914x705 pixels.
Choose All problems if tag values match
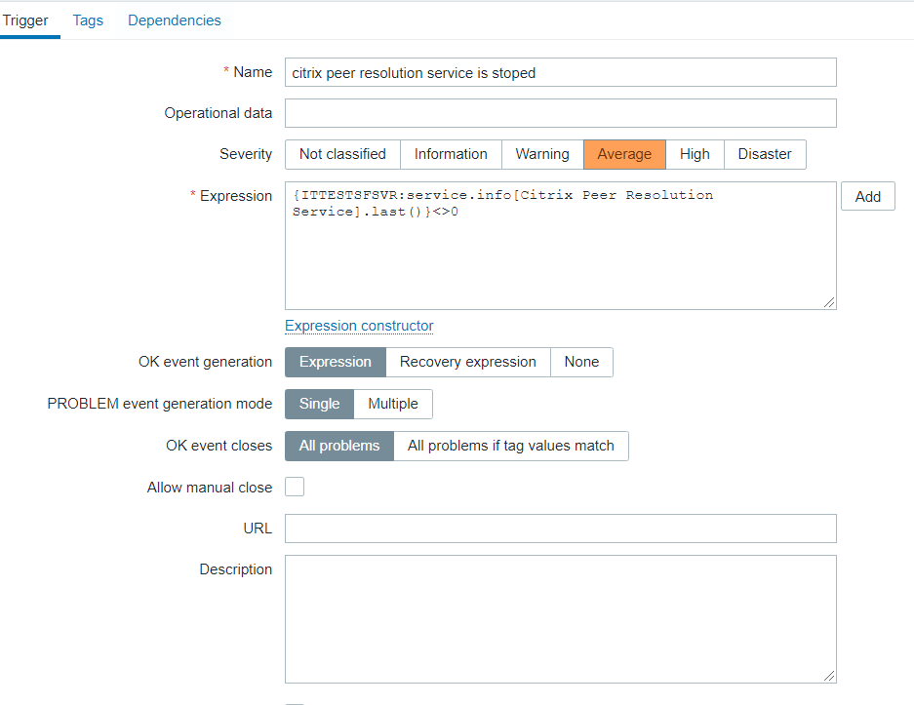pos(511,446)
